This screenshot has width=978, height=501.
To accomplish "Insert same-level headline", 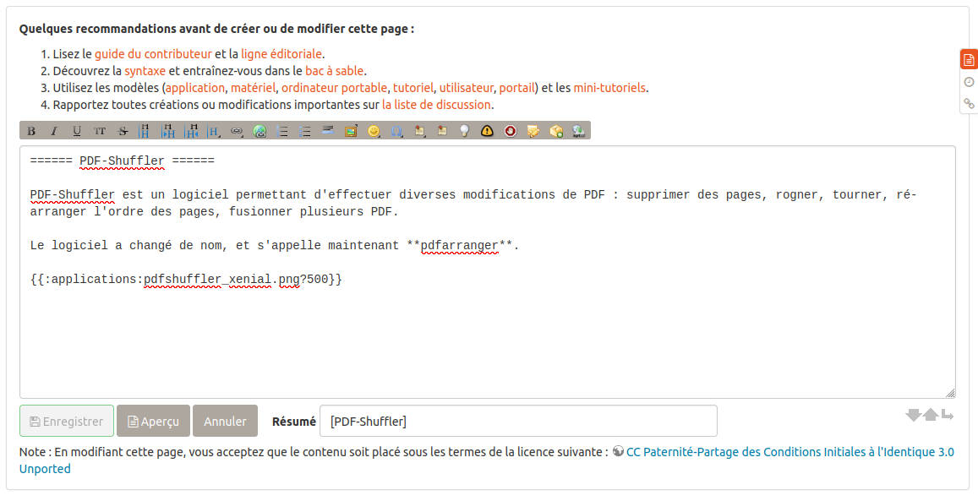I will pyautogui.click(x=145, y=131).
